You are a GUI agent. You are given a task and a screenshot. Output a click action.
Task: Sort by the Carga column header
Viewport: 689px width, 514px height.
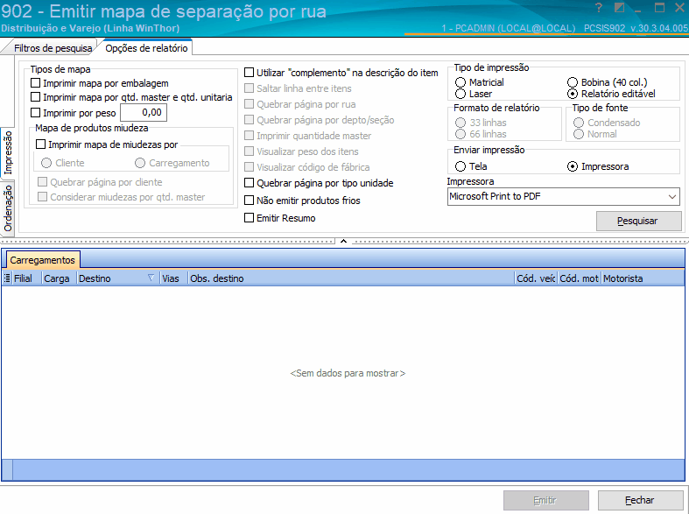pyautogui.click(x=57, y=278)
